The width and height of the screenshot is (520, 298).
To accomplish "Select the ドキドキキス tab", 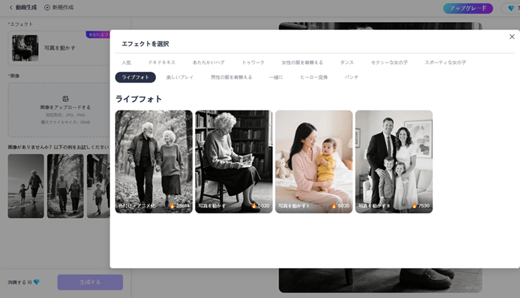I will click(161, 62).
